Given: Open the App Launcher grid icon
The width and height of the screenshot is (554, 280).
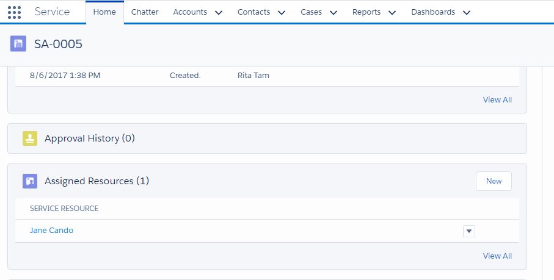Looking at the screenshot, I should tap(14, 12).
